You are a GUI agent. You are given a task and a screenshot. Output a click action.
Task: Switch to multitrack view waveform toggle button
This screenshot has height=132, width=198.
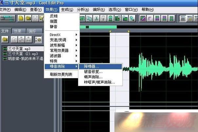point(8,18)
